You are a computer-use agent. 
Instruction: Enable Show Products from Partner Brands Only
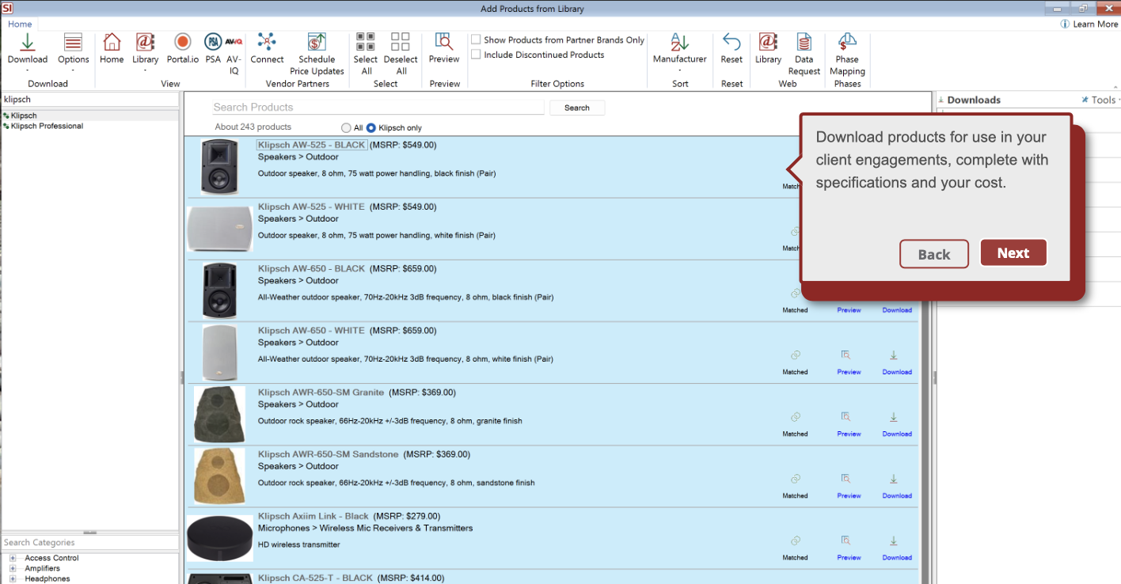476,40
